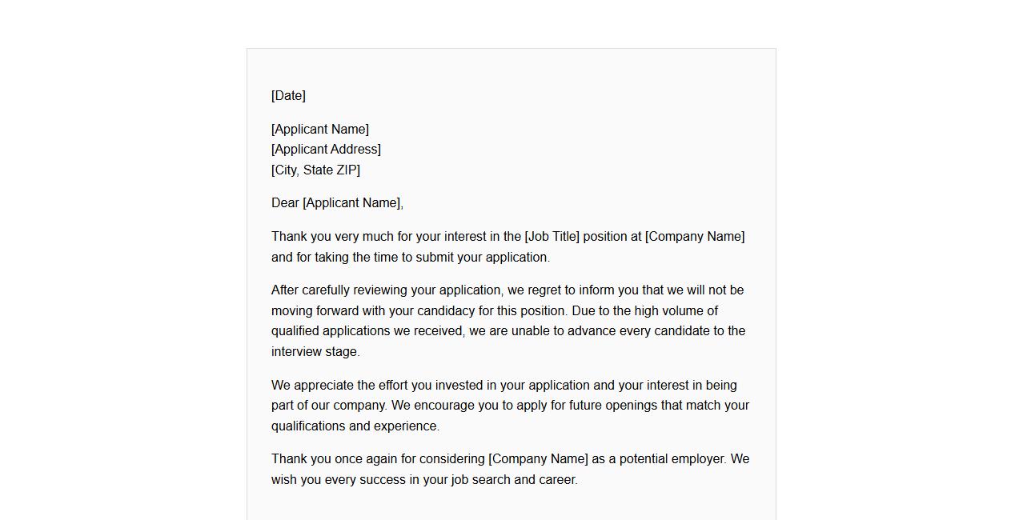The image size is (1023, 520).
Task: Click [Company Name] in the closing paragraph
Action: (538, 459)
